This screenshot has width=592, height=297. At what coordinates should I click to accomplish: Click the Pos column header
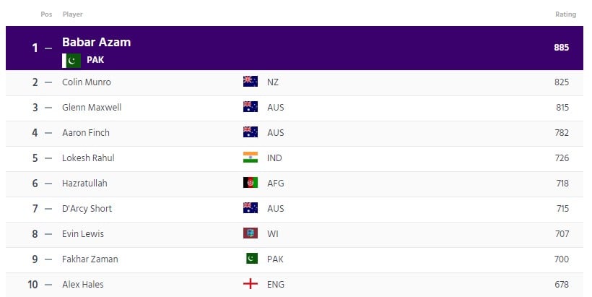(x=46, y=14)
